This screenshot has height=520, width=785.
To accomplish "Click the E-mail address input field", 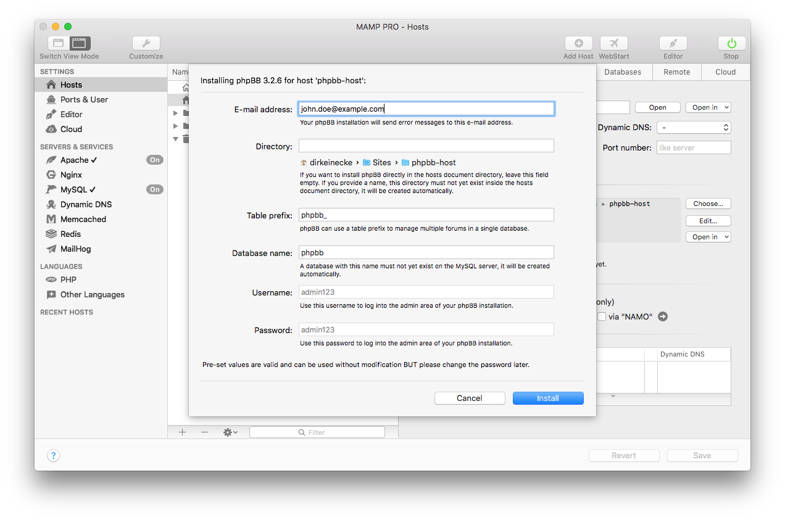I will 426,107.
